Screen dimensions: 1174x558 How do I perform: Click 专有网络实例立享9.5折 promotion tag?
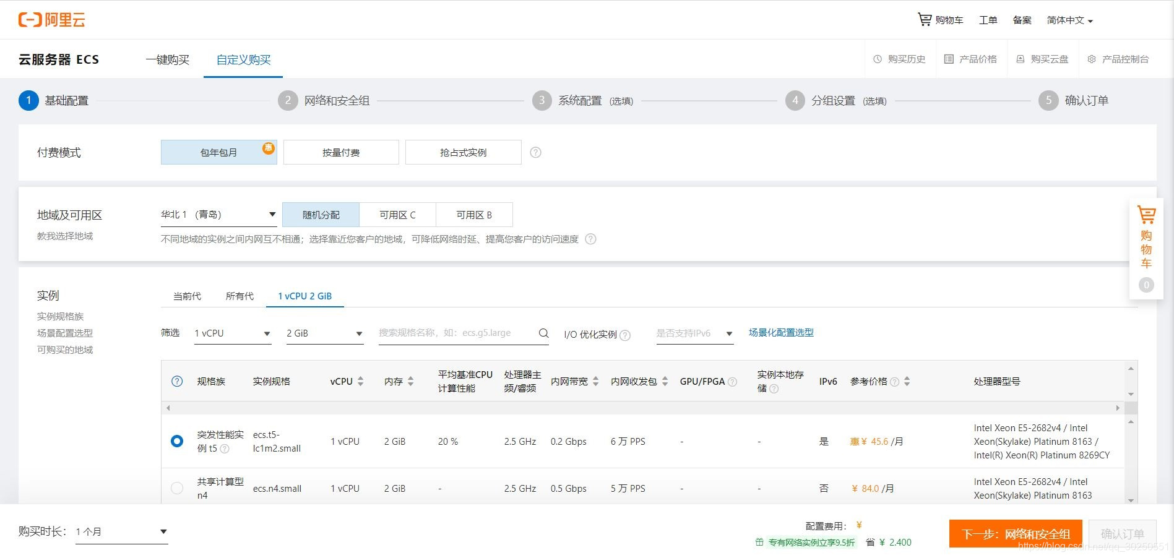pos(811,543)
